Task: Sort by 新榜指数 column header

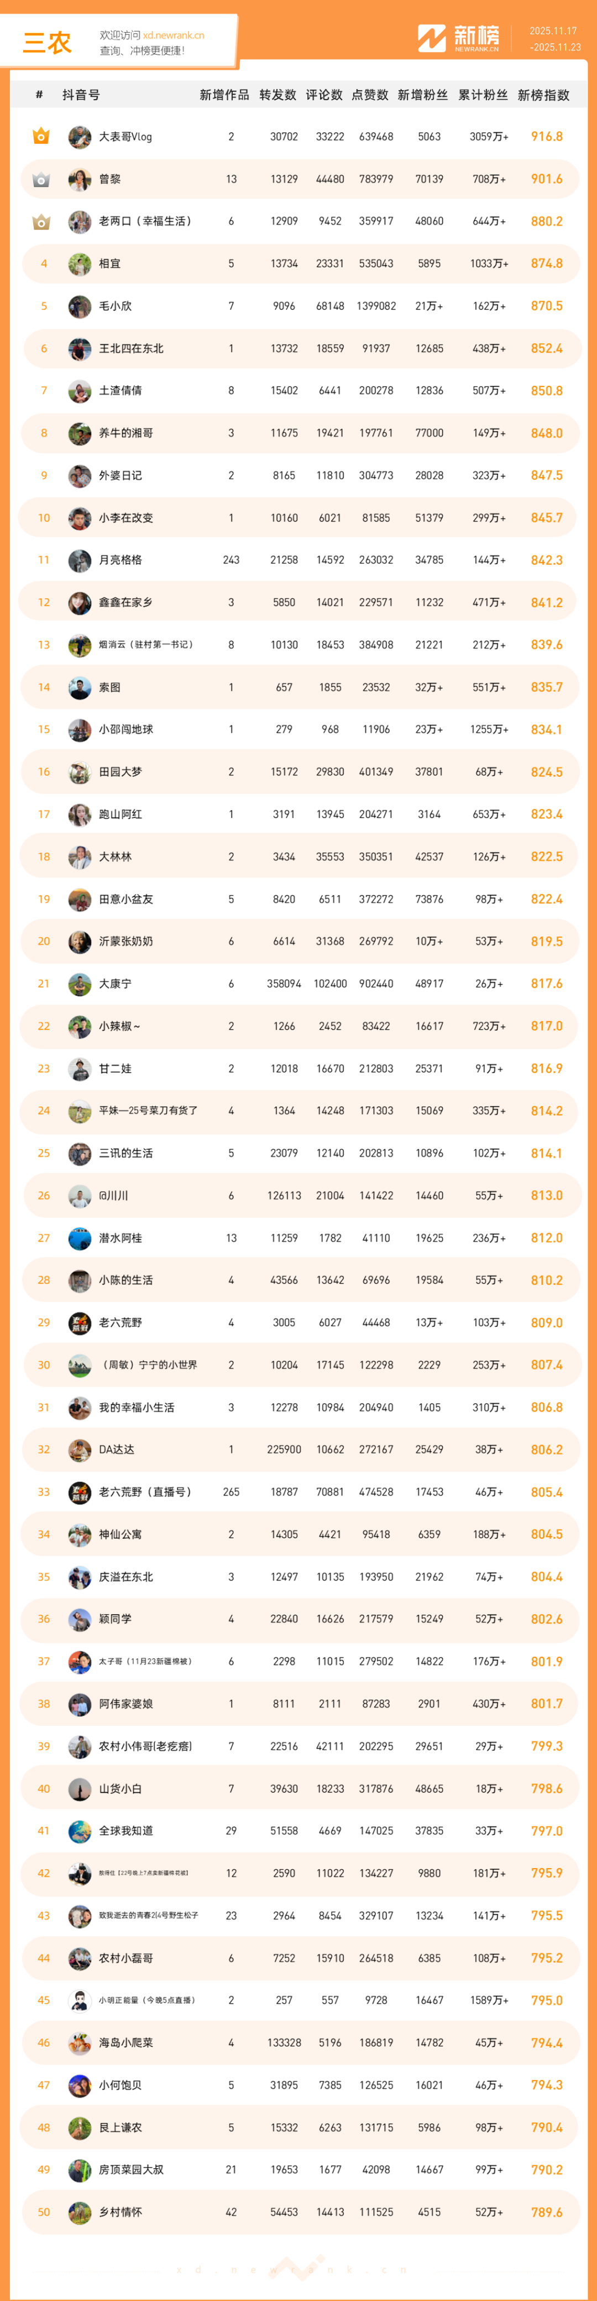Action: (543, 95)
